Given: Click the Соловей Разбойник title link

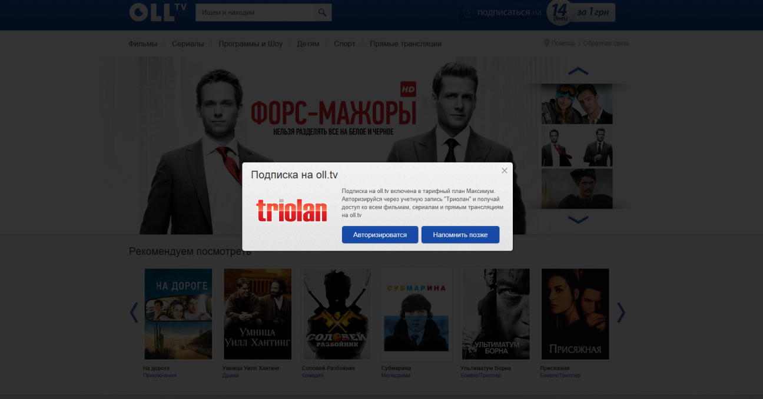Looking at the screenshot, I should pos(329,368).
